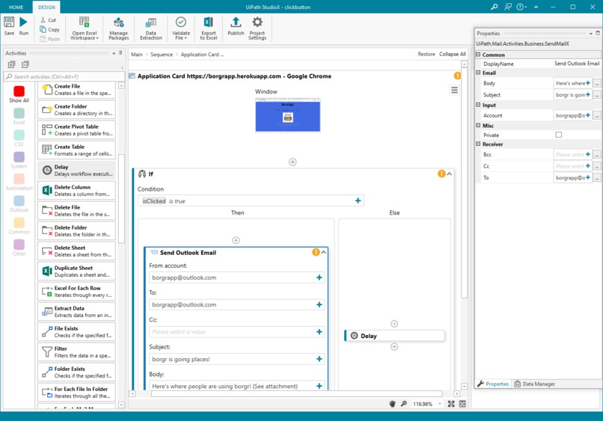Select the Create File activity
The height and width of the screenshot is (421, 603).
pyautogui.click(x=76, y=90)
